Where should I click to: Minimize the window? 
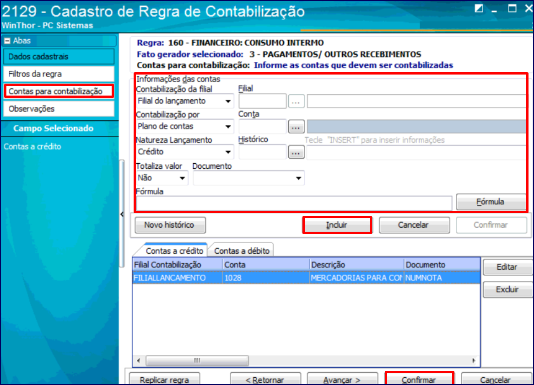pyautogui.click(x=494, y=11)
